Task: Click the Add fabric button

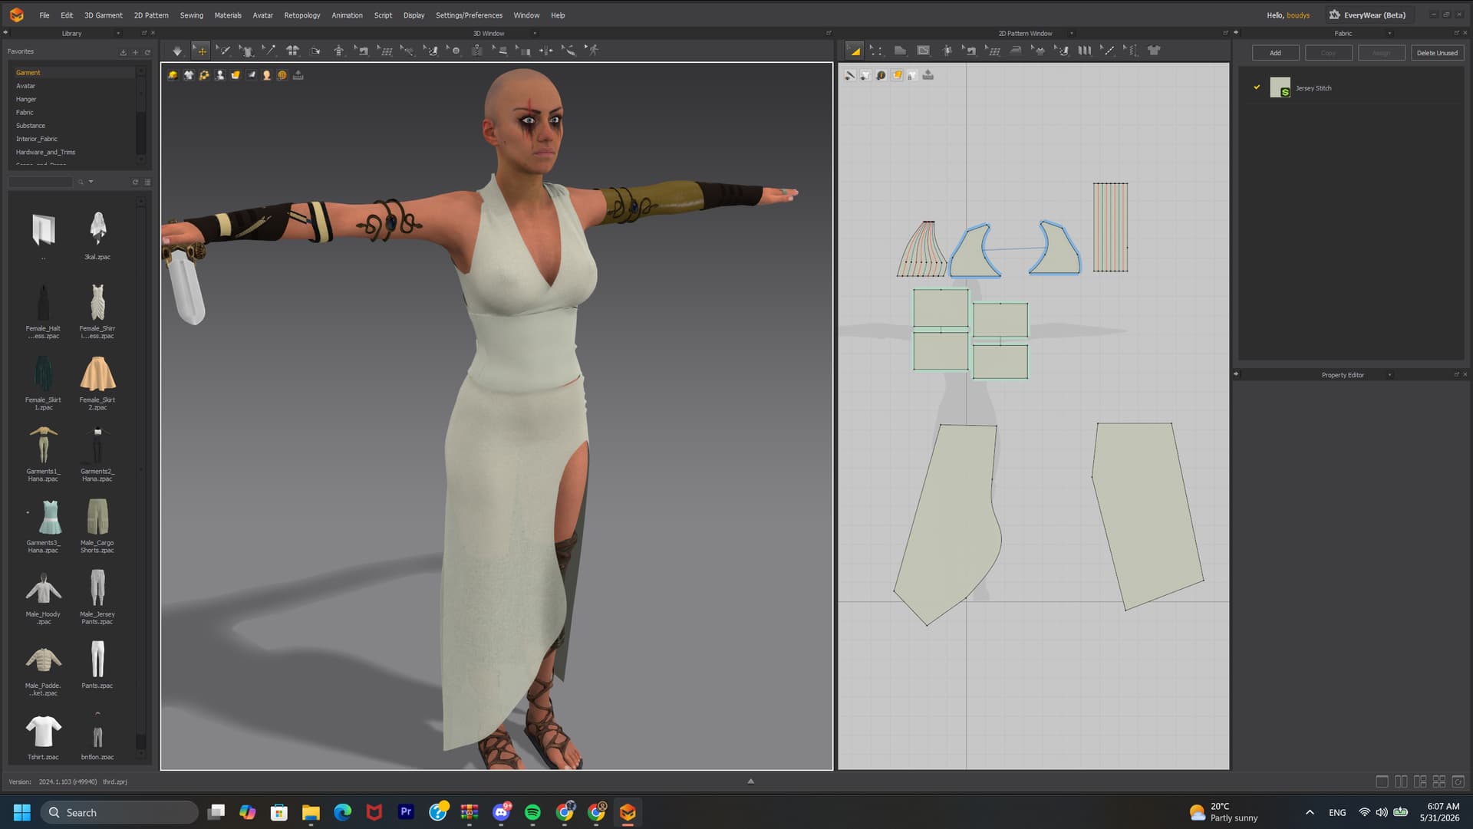Action: click(x=1275, y=53)
